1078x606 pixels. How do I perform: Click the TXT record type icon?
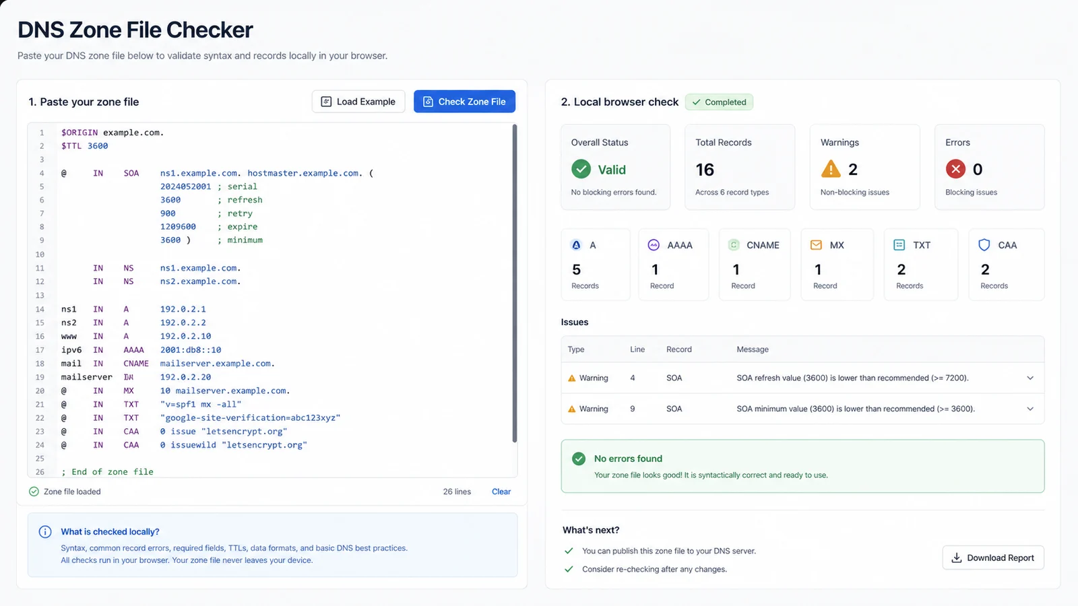pyautogui.click(x=899, y=245)
